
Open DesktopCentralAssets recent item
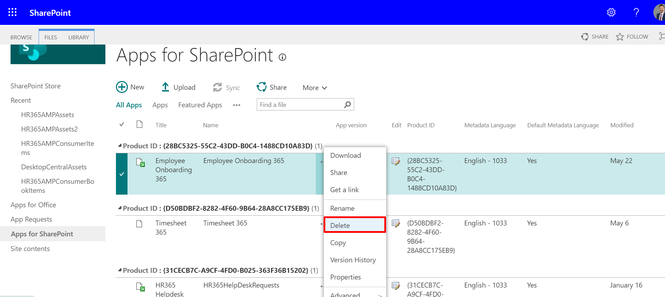click(x=54, y=167)
